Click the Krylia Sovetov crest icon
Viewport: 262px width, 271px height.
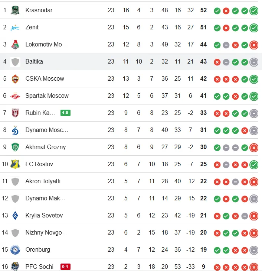(x=15, y=215)
